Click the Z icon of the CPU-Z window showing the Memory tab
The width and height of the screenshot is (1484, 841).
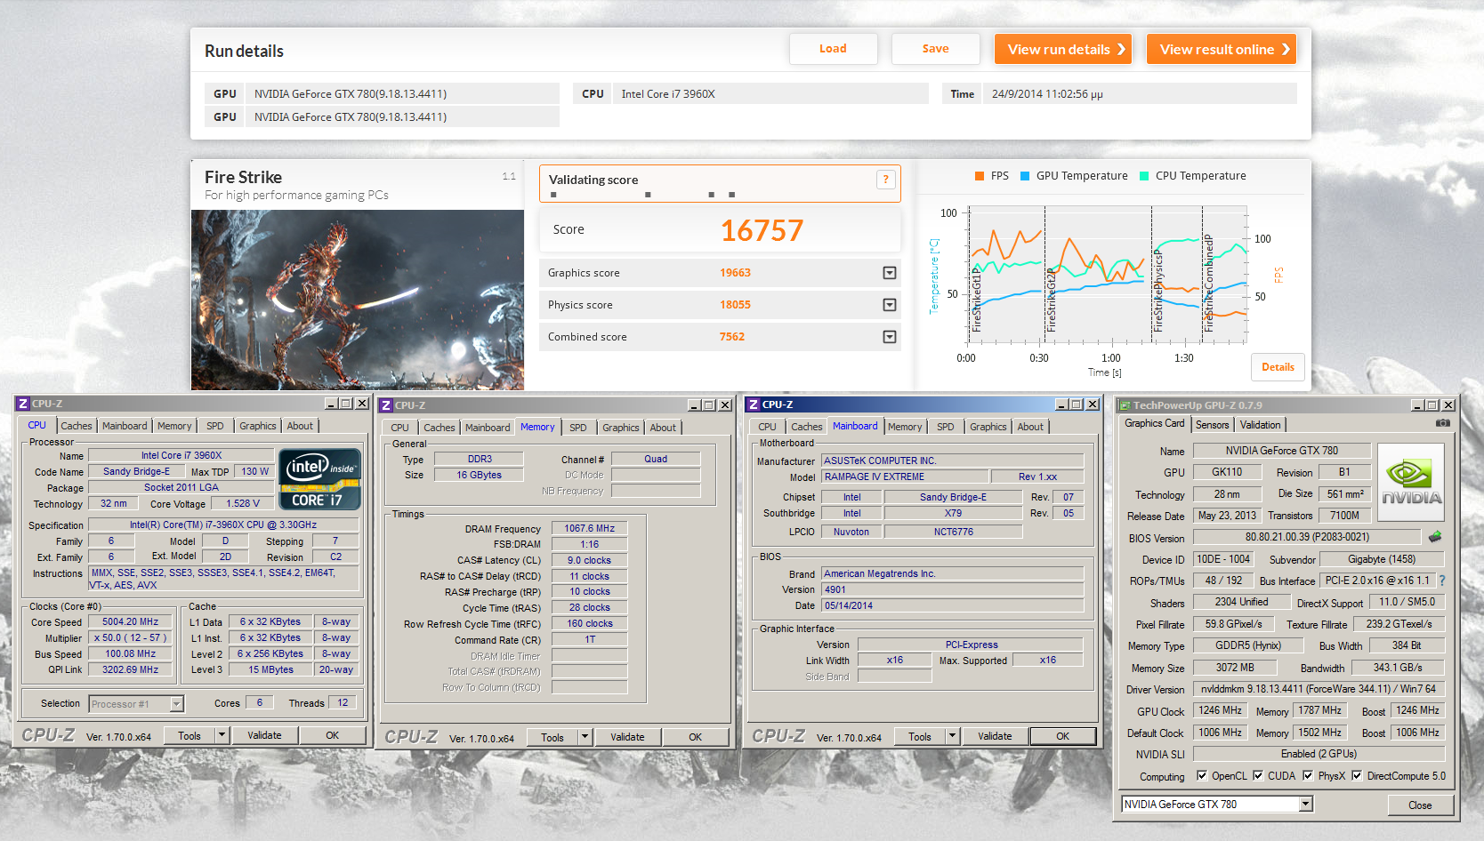pos(386,405)
